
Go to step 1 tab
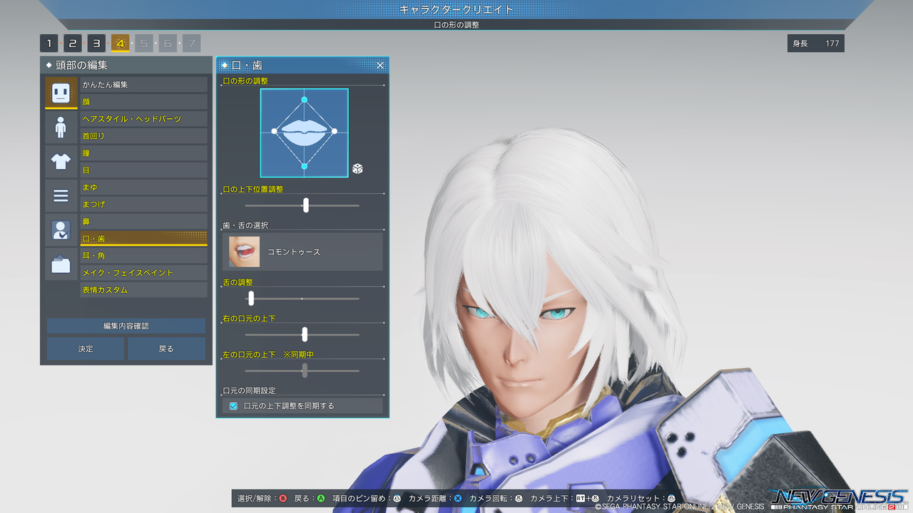pyautogui.click(x=49, y=43)
